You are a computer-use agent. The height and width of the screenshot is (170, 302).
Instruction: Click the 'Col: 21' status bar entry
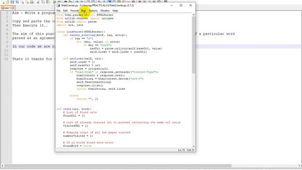point(191,150)
